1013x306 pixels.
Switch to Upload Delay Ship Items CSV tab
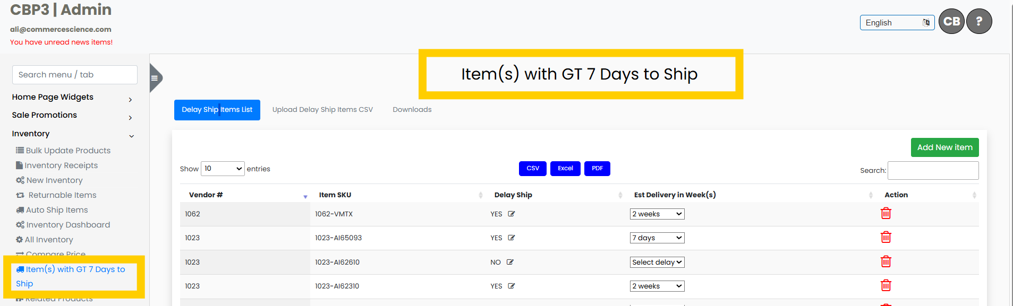pyautogui.click(x=322, y=110)
